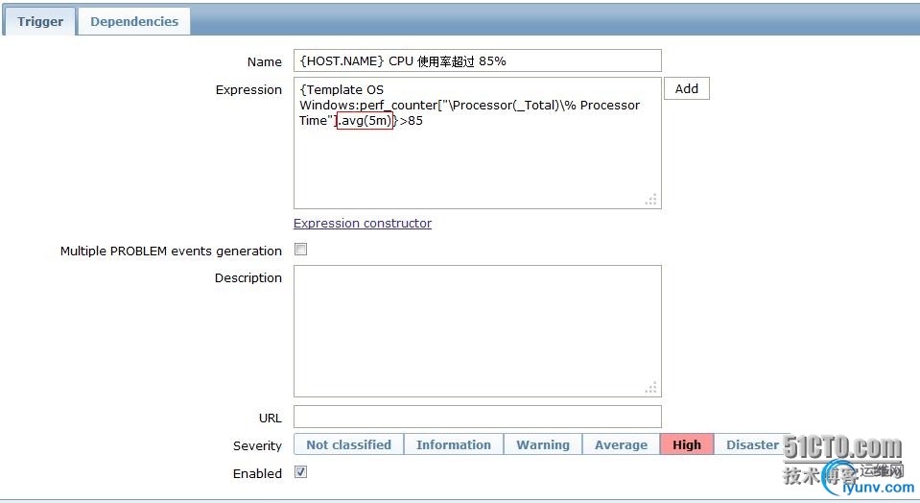The width and height of the screenshot is (920, 503).
Task: Open the Expression constructor link
Action: (363, 224)
